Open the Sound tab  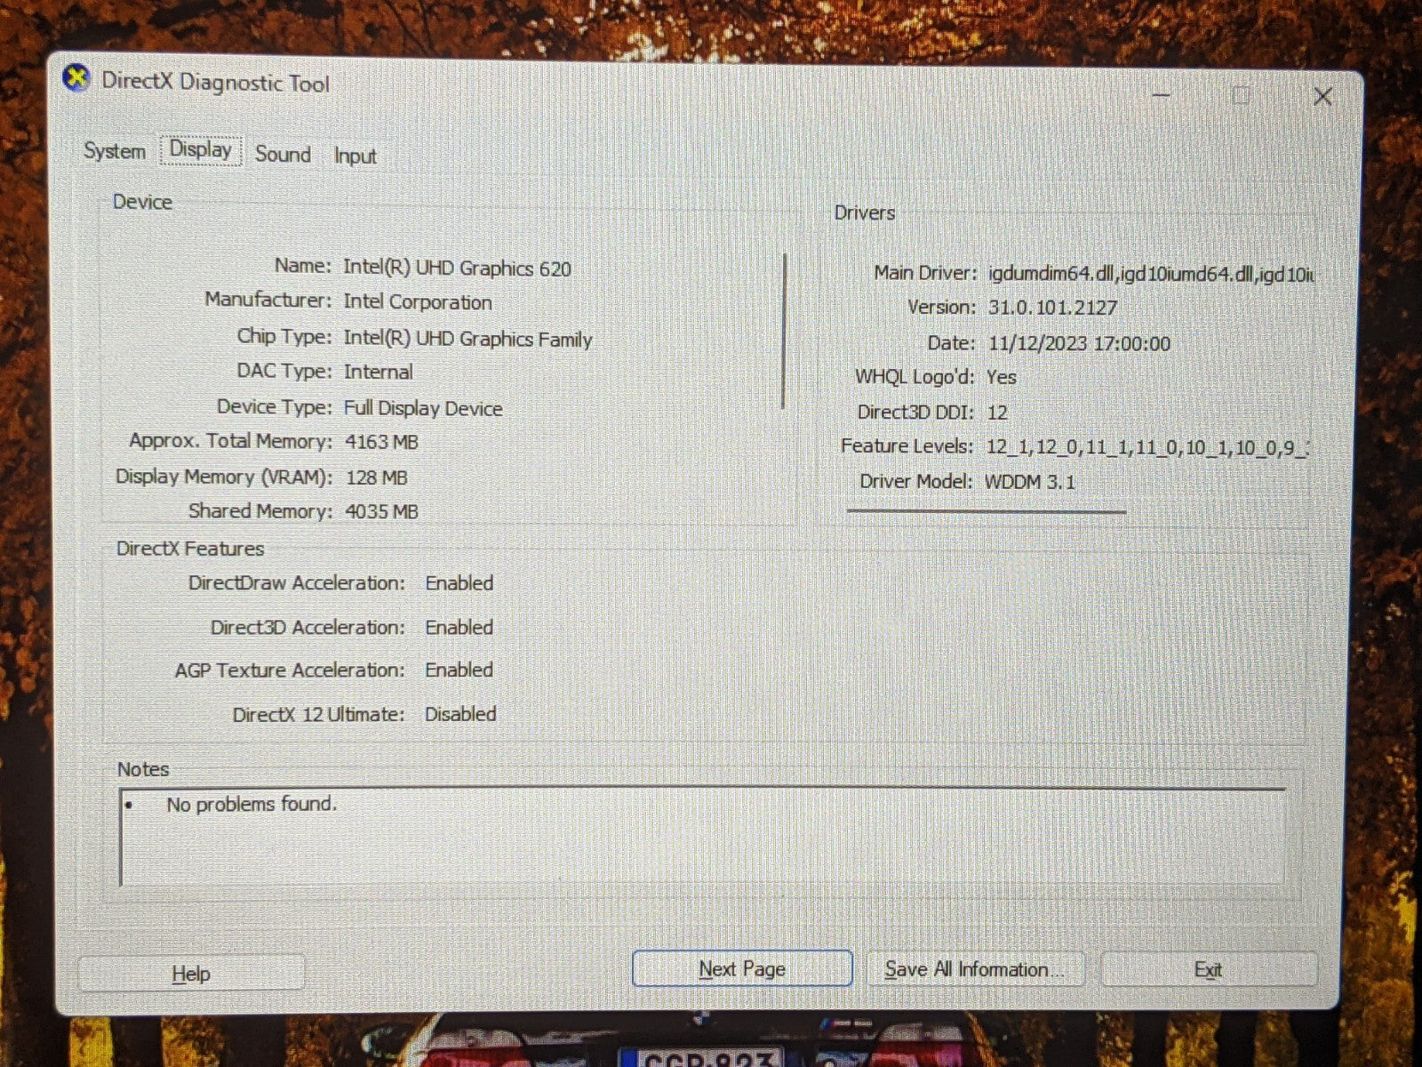(x=283, y=154)
